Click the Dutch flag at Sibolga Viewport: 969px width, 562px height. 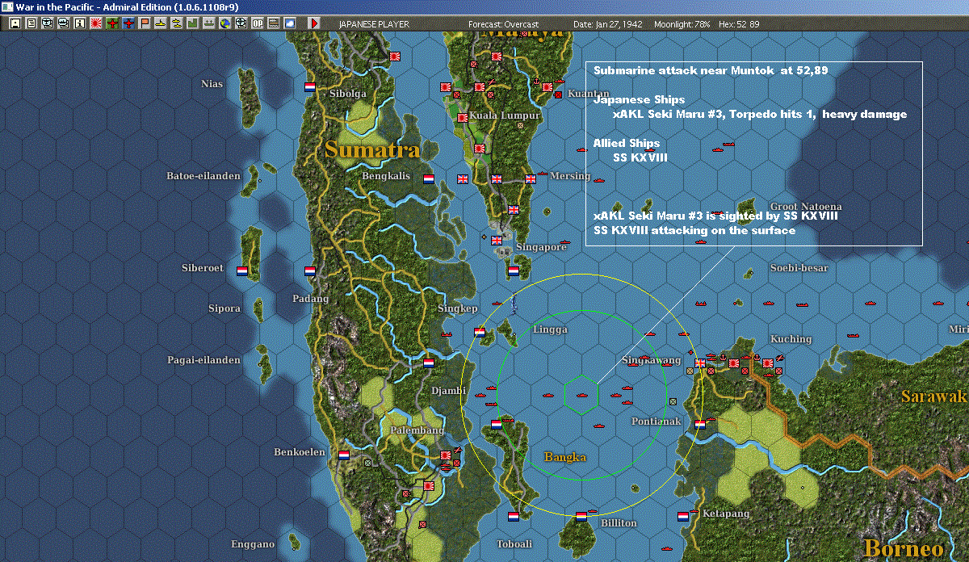click(309, 86)
